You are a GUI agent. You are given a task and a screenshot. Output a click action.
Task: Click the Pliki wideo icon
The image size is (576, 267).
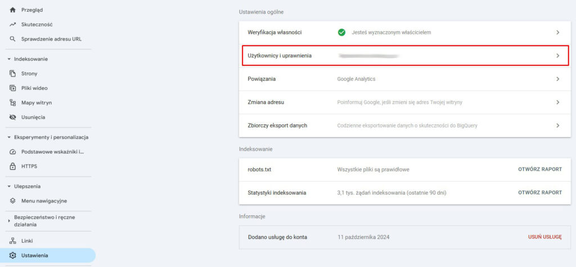point(12,88)
